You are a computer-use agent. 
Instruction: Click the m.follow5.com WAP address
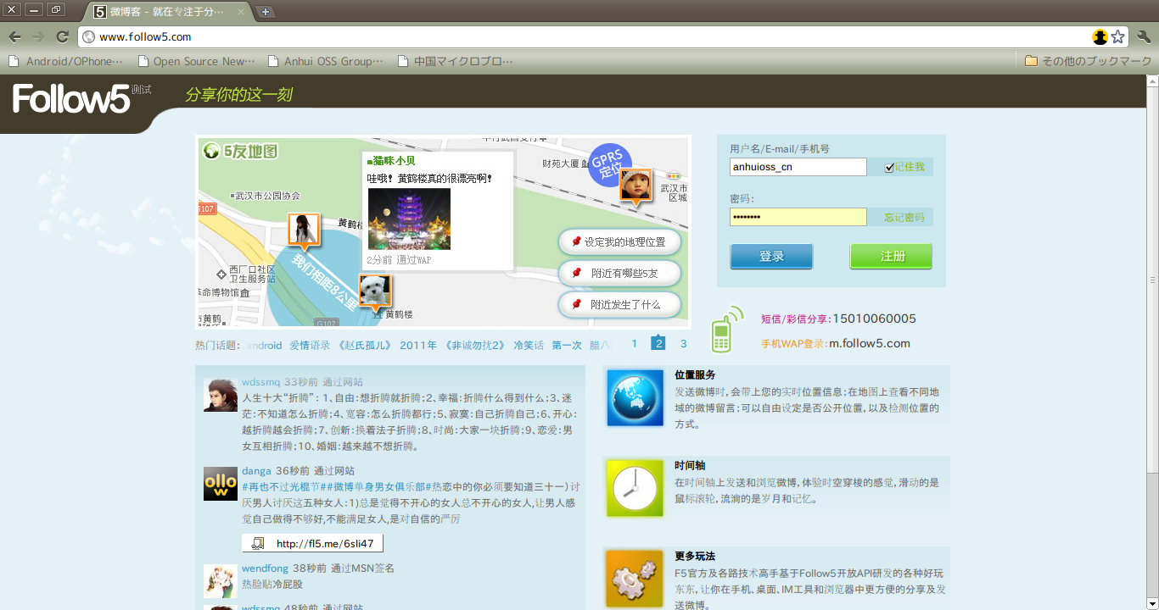click(x=870, y=343)
